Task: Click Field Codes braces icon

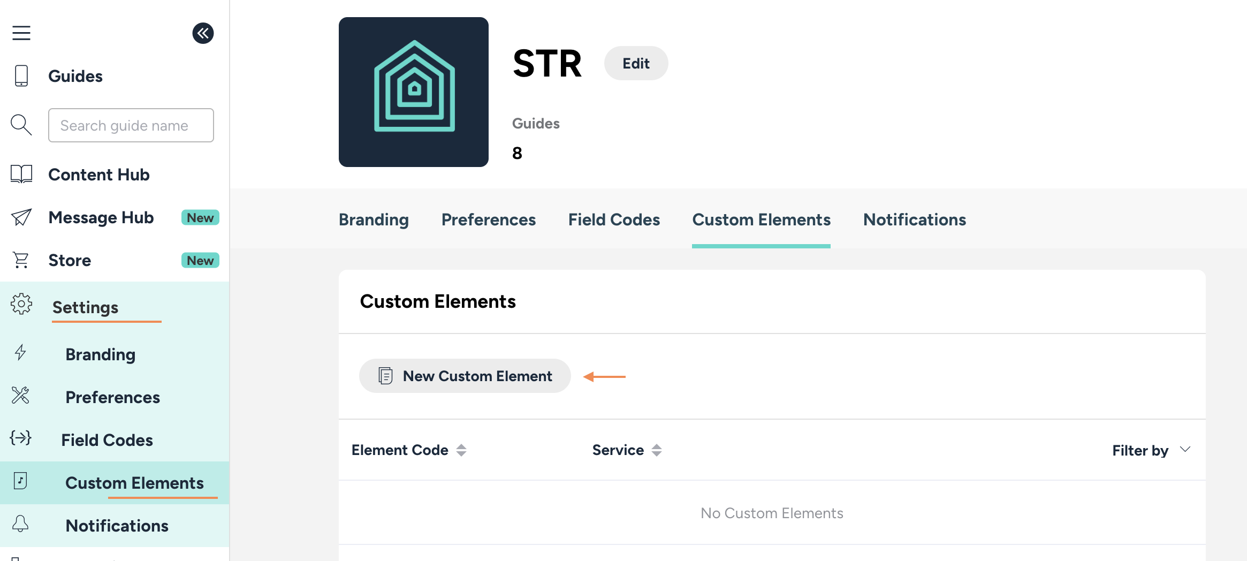Action: [21, 438]
